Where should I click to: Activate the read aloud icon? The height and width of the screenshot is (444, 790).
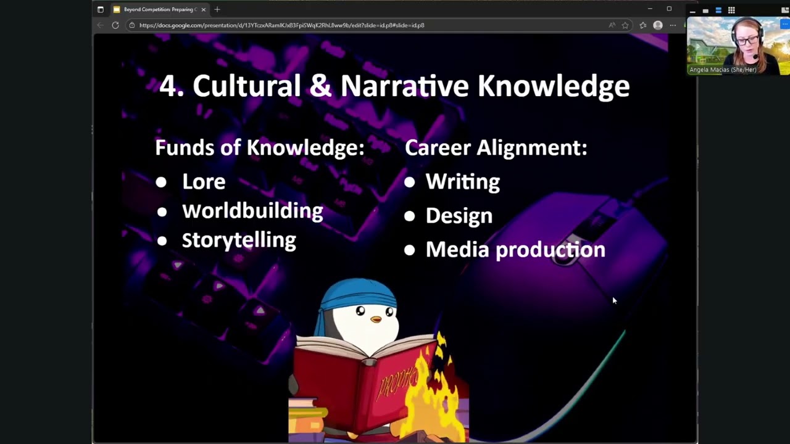612,25
